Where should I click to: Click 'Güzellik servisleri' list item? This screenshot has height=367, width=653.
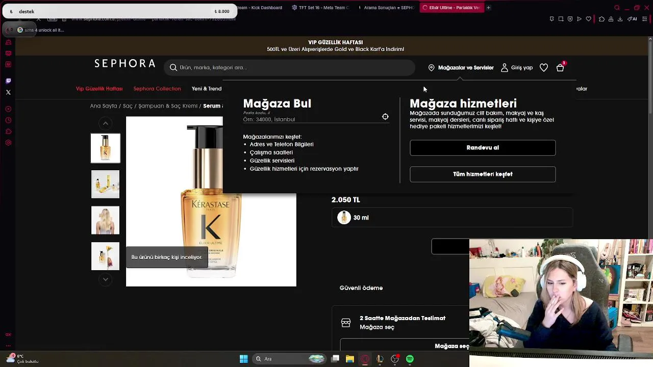point(272,161)
